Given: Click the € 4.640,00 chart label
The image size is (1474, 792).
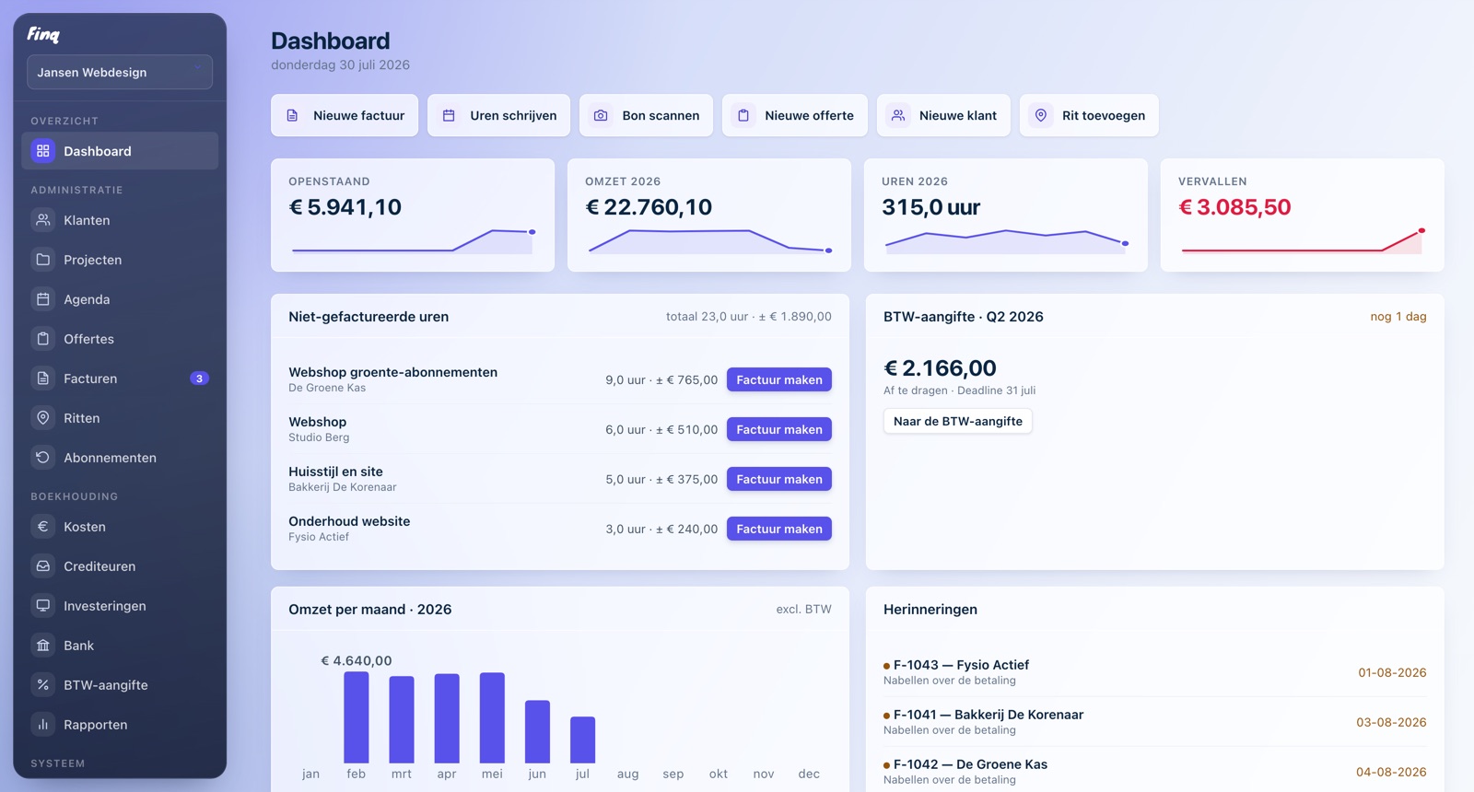Looking at the screenshot, I should (357, 660).
